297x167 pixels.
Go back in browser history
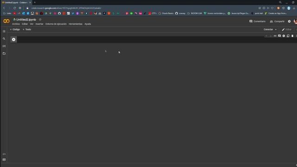point(4,8)
